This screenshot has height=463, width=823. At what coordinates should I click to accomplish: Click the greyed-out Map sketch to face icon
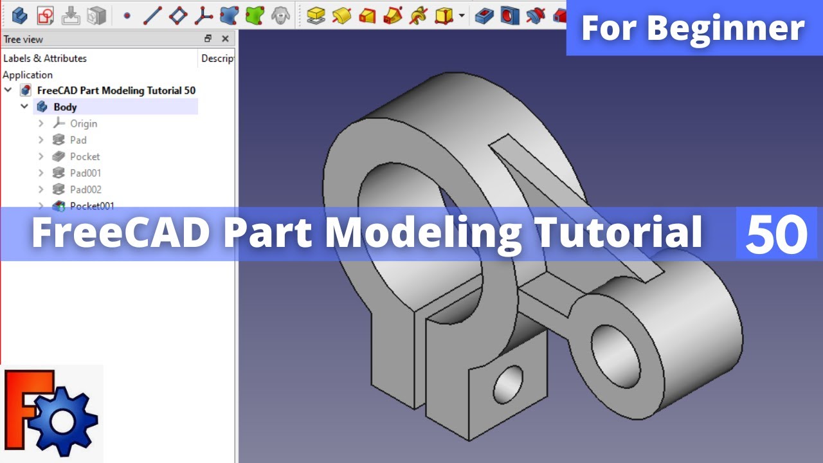(96, 15)
